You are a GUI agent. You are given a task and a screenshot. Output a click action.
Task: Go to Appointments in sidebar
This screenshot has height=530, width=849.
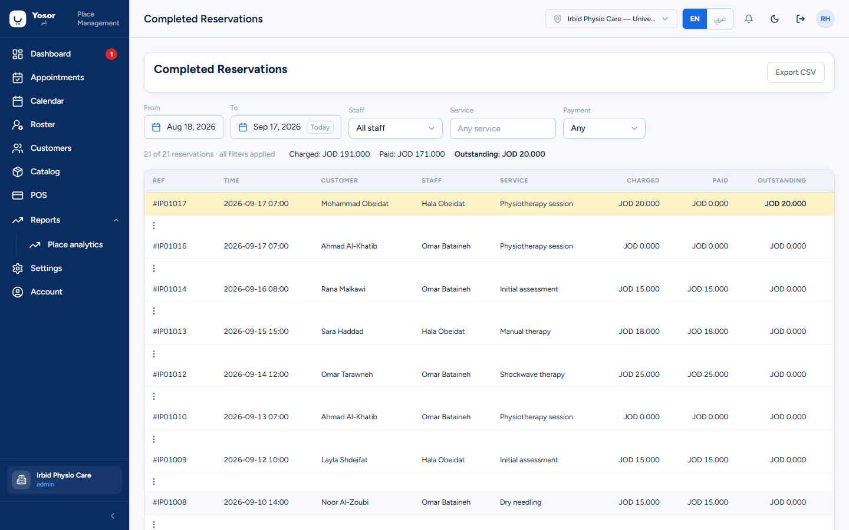point(64,78)
